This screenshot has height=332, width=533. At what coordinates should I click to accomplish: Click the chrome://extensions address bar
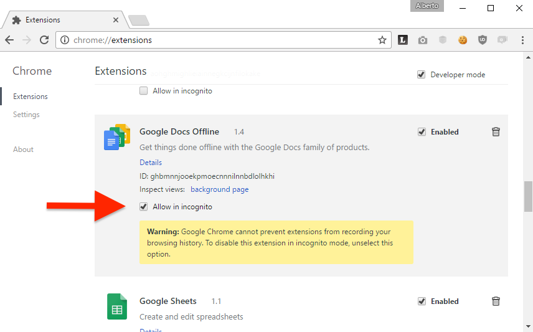pos(218,40)
